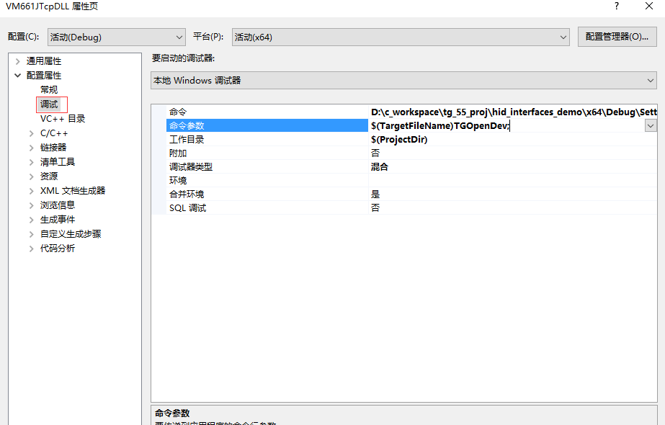Click the 附加 property row label
Viewport: 665px width, 425px height.
tap(178, 153)
